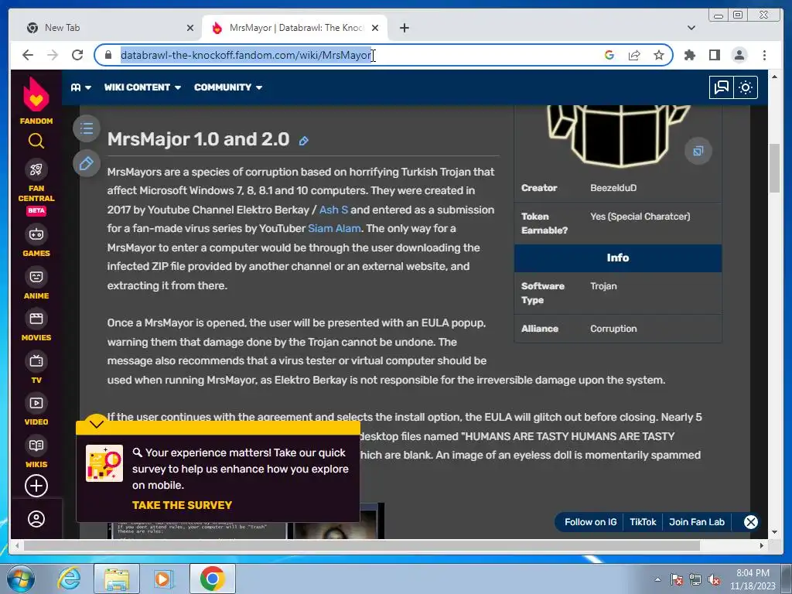Click the vertical scrollbar down arrow
792x594 pixels.
[x=774, y=532]
